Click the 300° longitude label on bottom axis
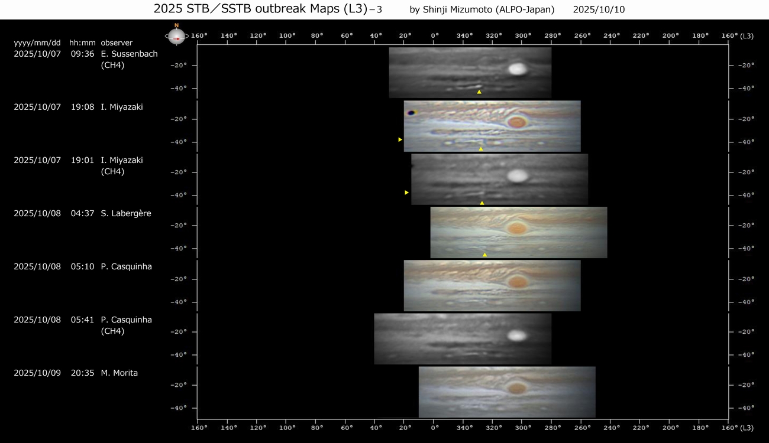 (523, 426)
